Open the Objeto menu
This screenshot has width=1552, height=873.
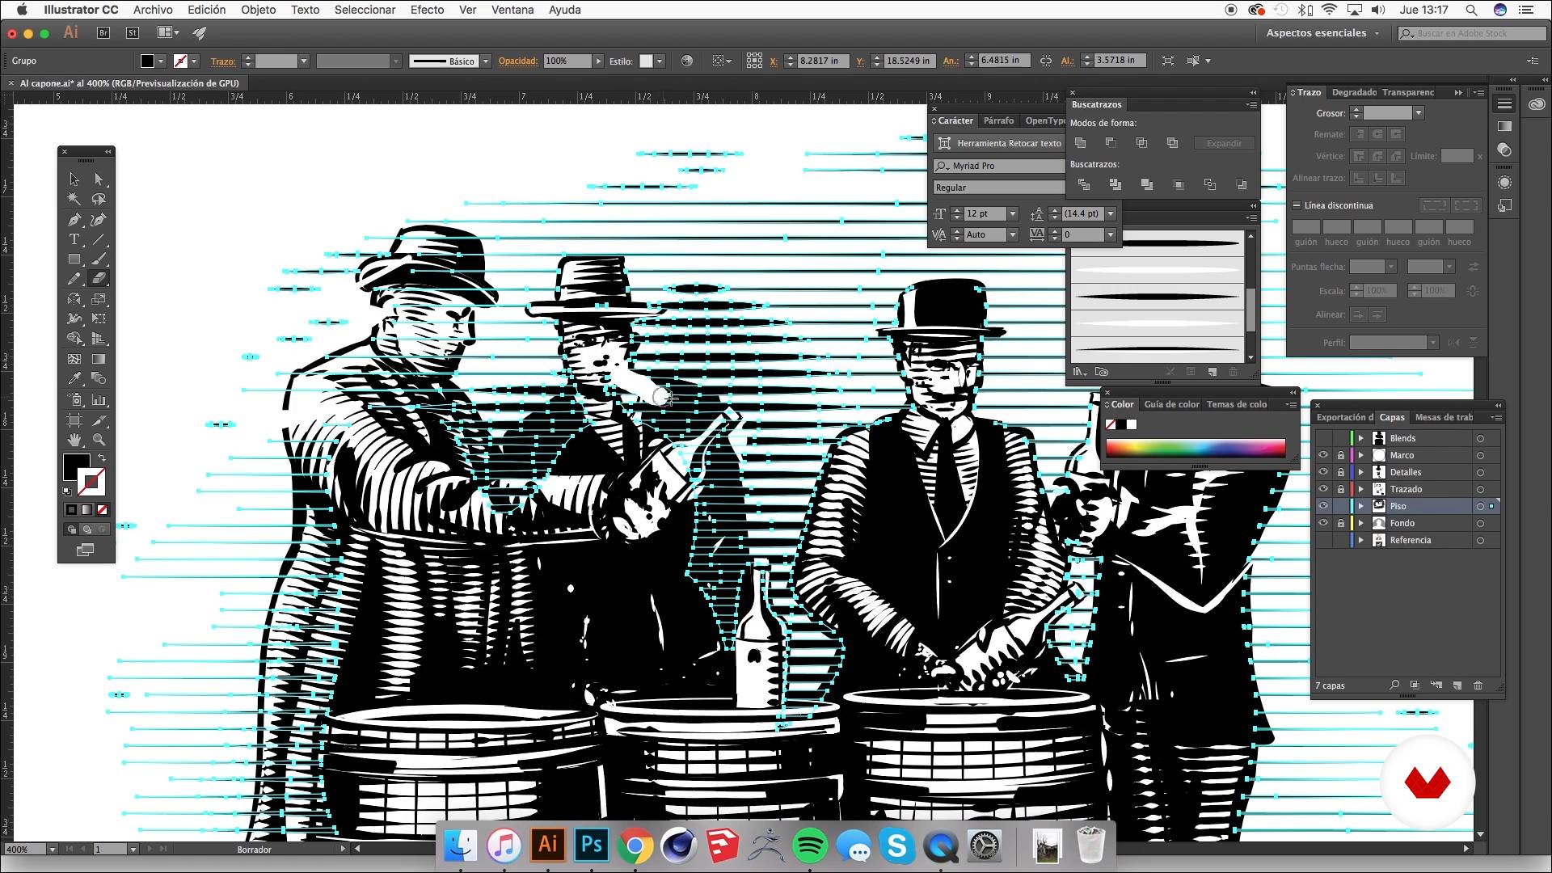coord(258,10)
